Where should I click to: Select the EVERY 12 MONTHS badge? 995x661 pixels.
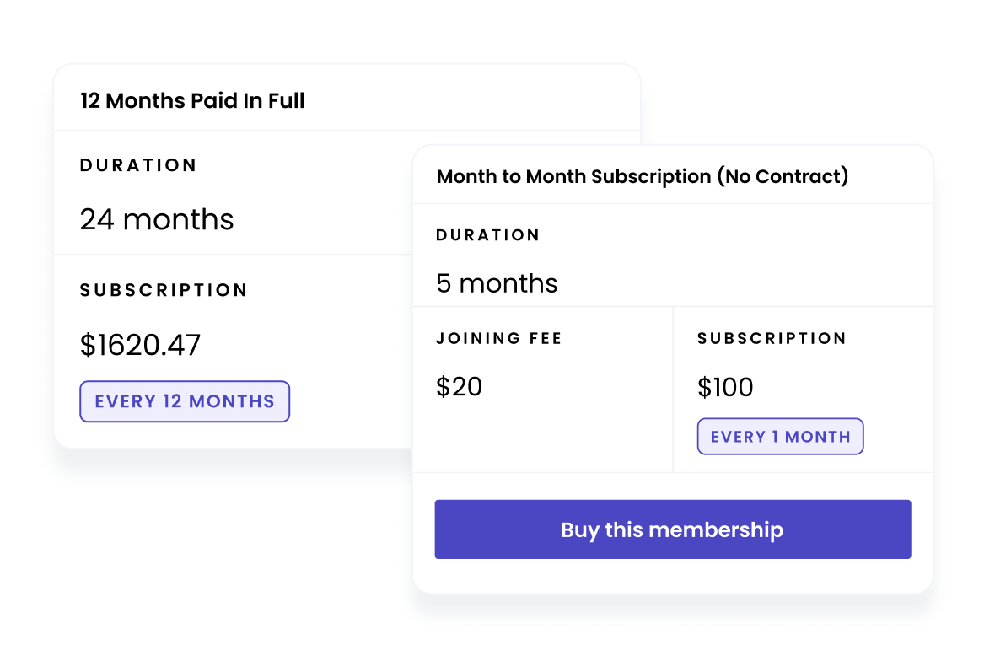pyautogui.click(x=185, y=401)
